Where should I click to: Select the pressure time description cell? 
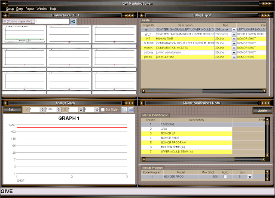click(185, 57)
